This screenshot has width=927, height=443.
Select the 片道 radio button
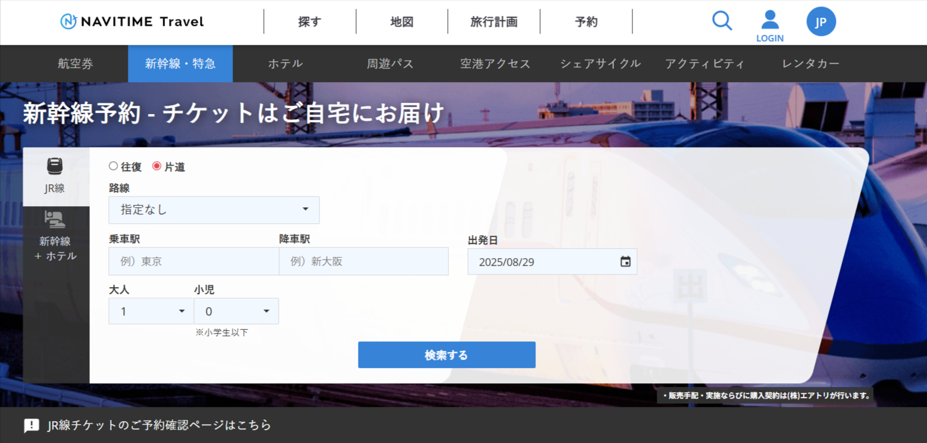tap(157, 167)
